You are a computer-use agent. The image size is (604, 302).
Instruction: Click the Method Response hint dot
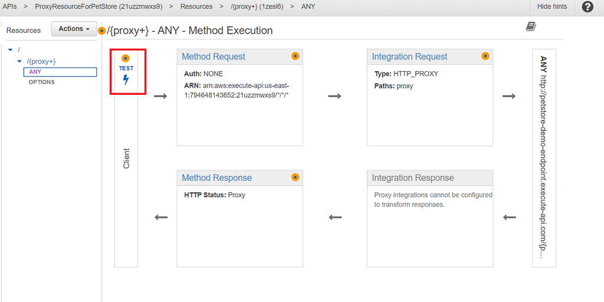pos(295,177)
